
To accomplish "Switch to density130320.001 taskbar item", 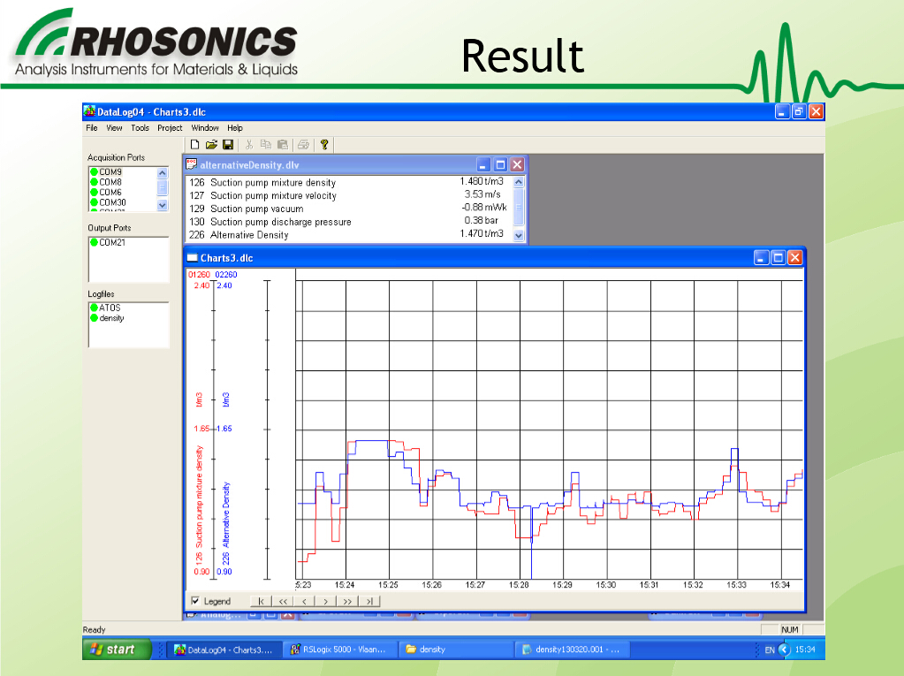I will pos(572,649).
